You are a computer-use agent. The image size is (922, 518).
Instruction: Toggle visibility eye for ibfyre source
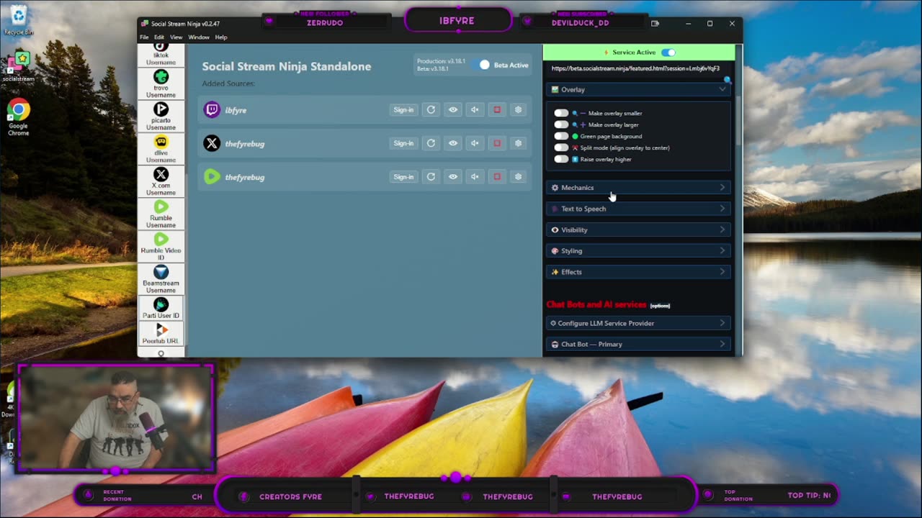pyautogui.click(x=452, y=109)
